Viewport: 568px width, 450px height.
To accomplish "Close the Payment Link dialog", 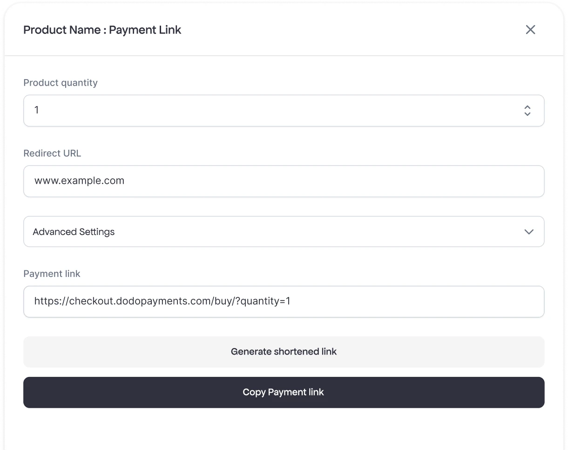I will point(530,30).
